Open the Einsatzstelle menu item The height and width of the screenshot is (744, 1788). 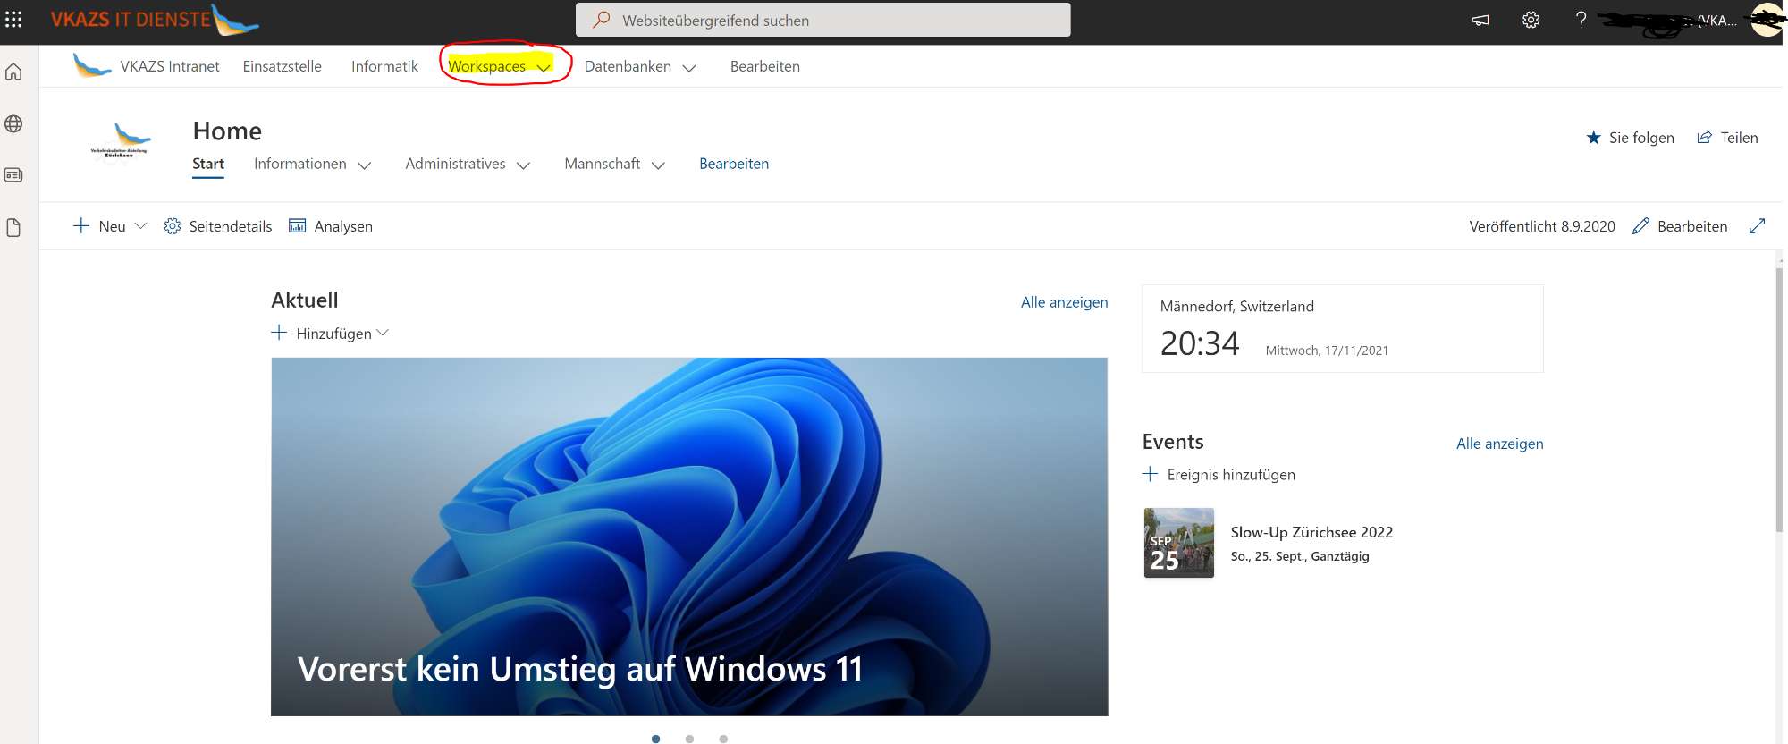(282, 66)
